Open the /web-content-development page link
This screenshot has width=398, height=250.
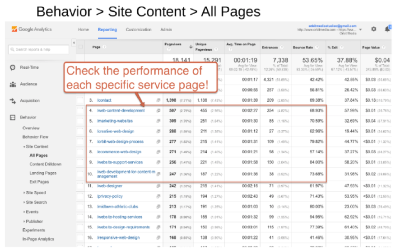[121, 111]
